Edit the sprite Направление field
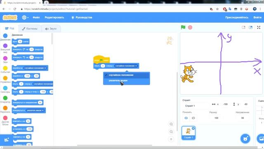Viewport: 264px width, 149px height. (x=243, y=118)
